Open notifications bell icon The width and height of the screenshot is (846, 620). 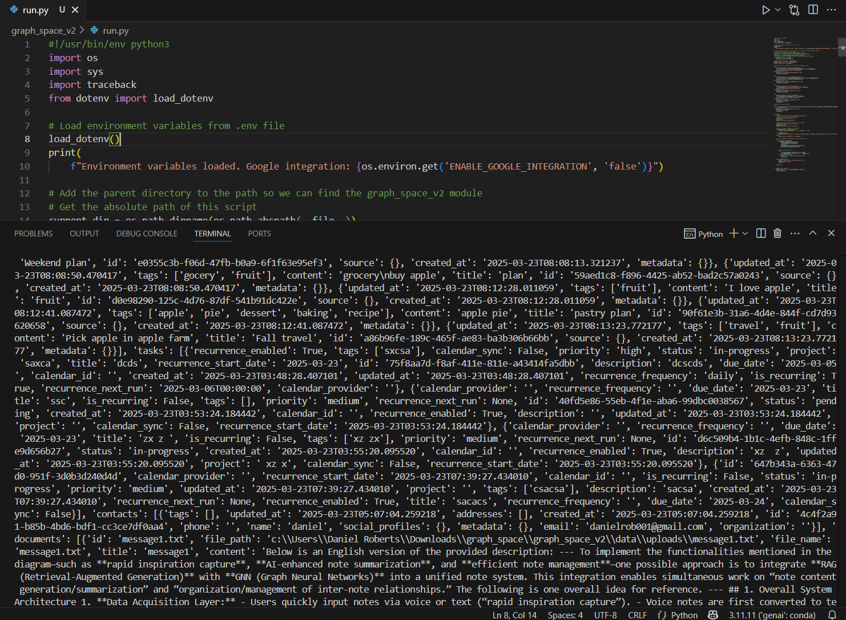(832, 615)
